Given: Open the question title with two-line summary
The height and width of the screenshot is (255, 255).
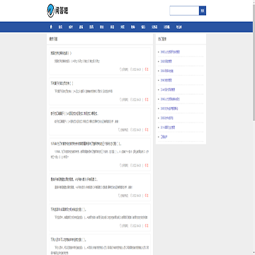Looking at the screenshot, I should tap(86, 144).
